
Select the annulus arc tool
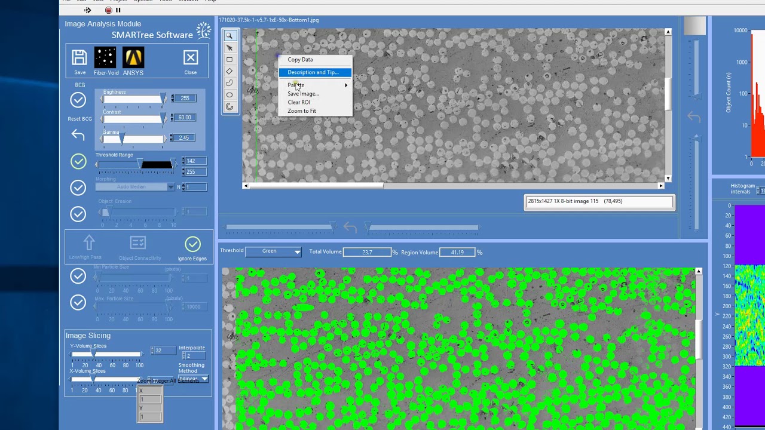pyautogui.click(x=229, y=107)
